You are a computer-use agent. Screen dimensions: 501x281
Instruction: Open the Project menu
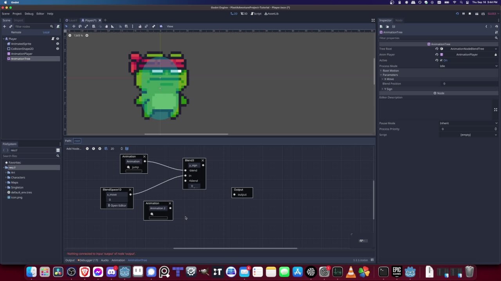pos(17,14)
